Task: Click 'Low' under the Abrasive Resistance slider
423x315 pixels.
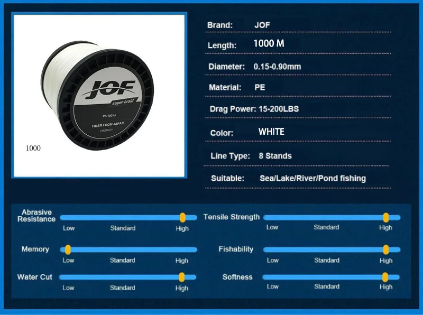Action: [69, 228]
